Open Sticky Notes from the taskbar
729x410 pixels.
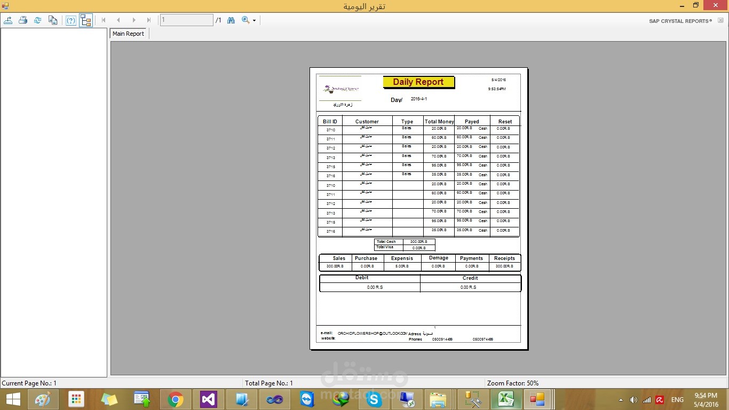109,399
